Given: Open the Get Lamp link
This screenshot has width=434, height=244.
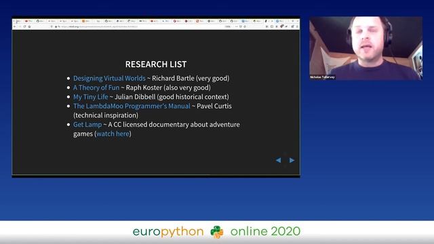Looking at the screenshot, I should (x=87, y=125).
